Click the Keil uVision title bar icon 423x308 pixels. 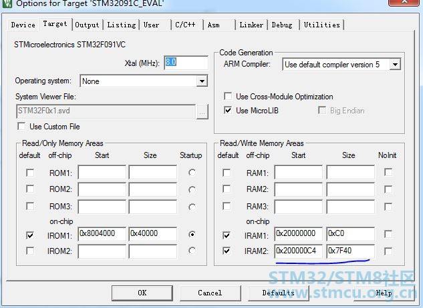[7, 3]
